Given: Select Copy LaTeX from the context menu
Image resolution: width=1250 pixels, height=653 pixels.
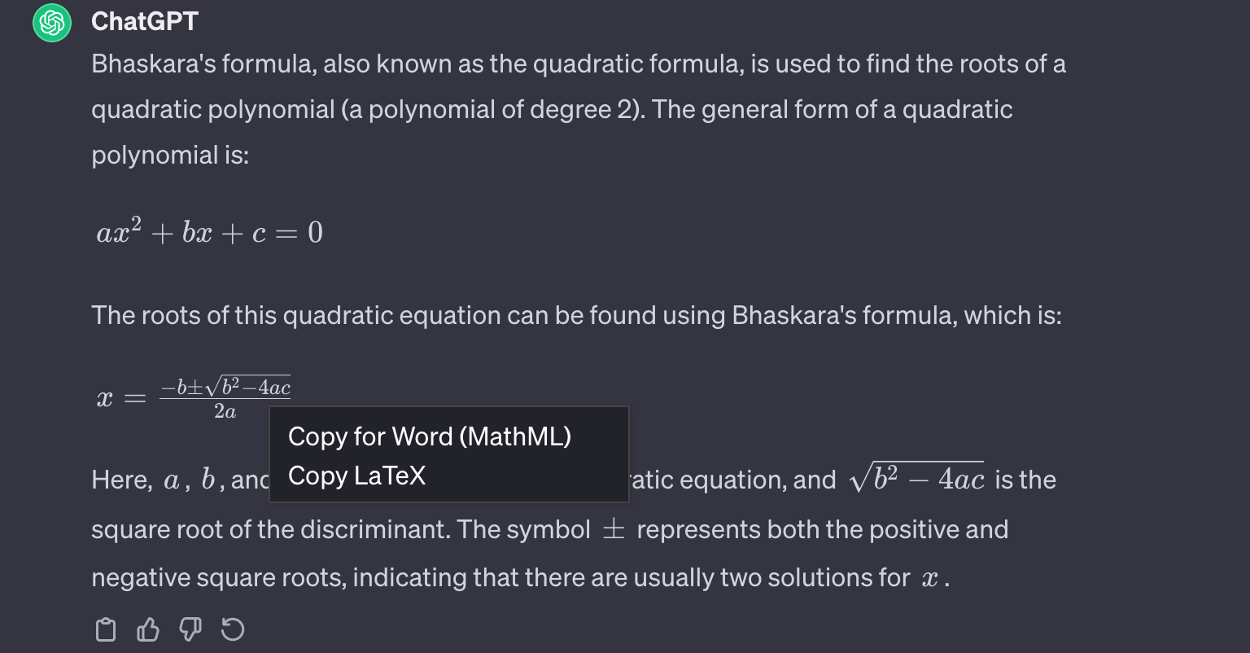Looking at the screenshot, I should point(356,476).
